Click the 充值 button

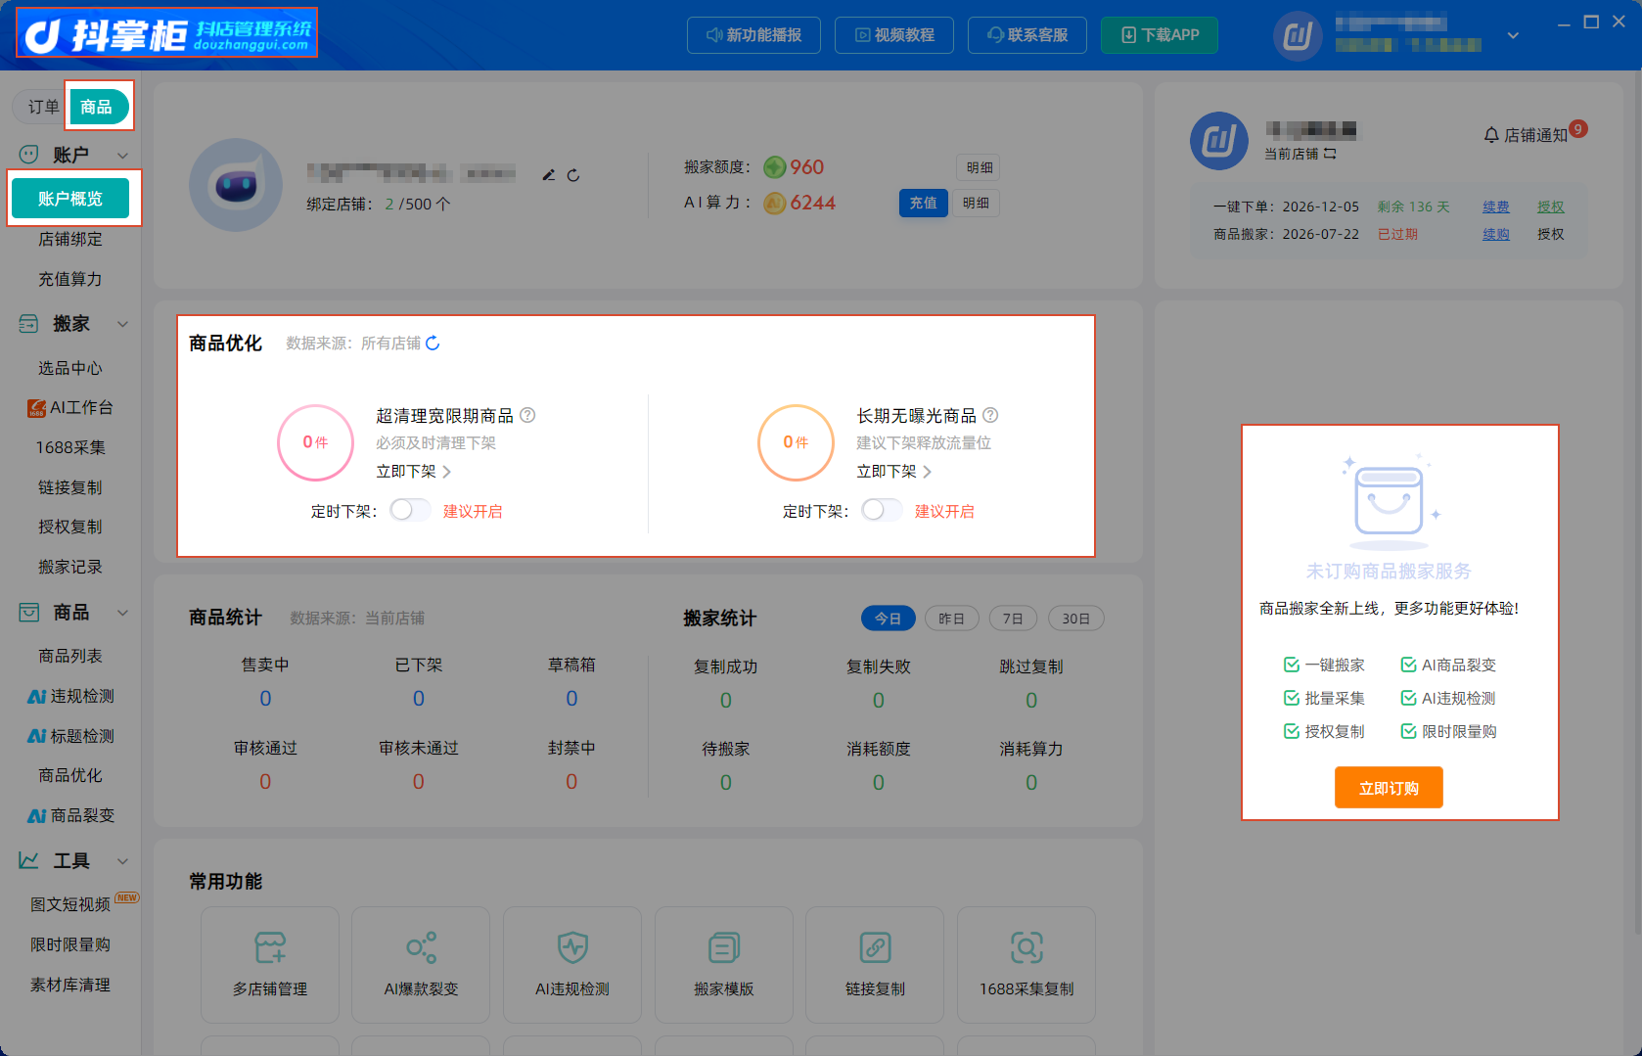pos(923,203)
